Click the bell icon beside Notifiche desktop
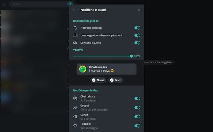Screen dimensions: 213x132 (75, 28)
